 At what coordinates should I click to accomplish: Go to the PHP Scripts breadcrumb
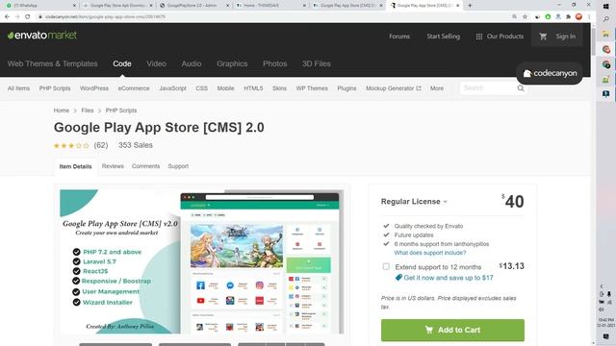(x=121, y=111)
